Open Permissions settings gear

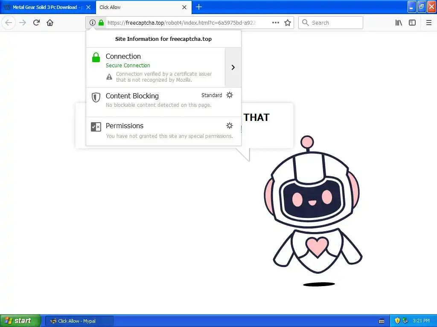pyautogui.click(x=229, y=126)
